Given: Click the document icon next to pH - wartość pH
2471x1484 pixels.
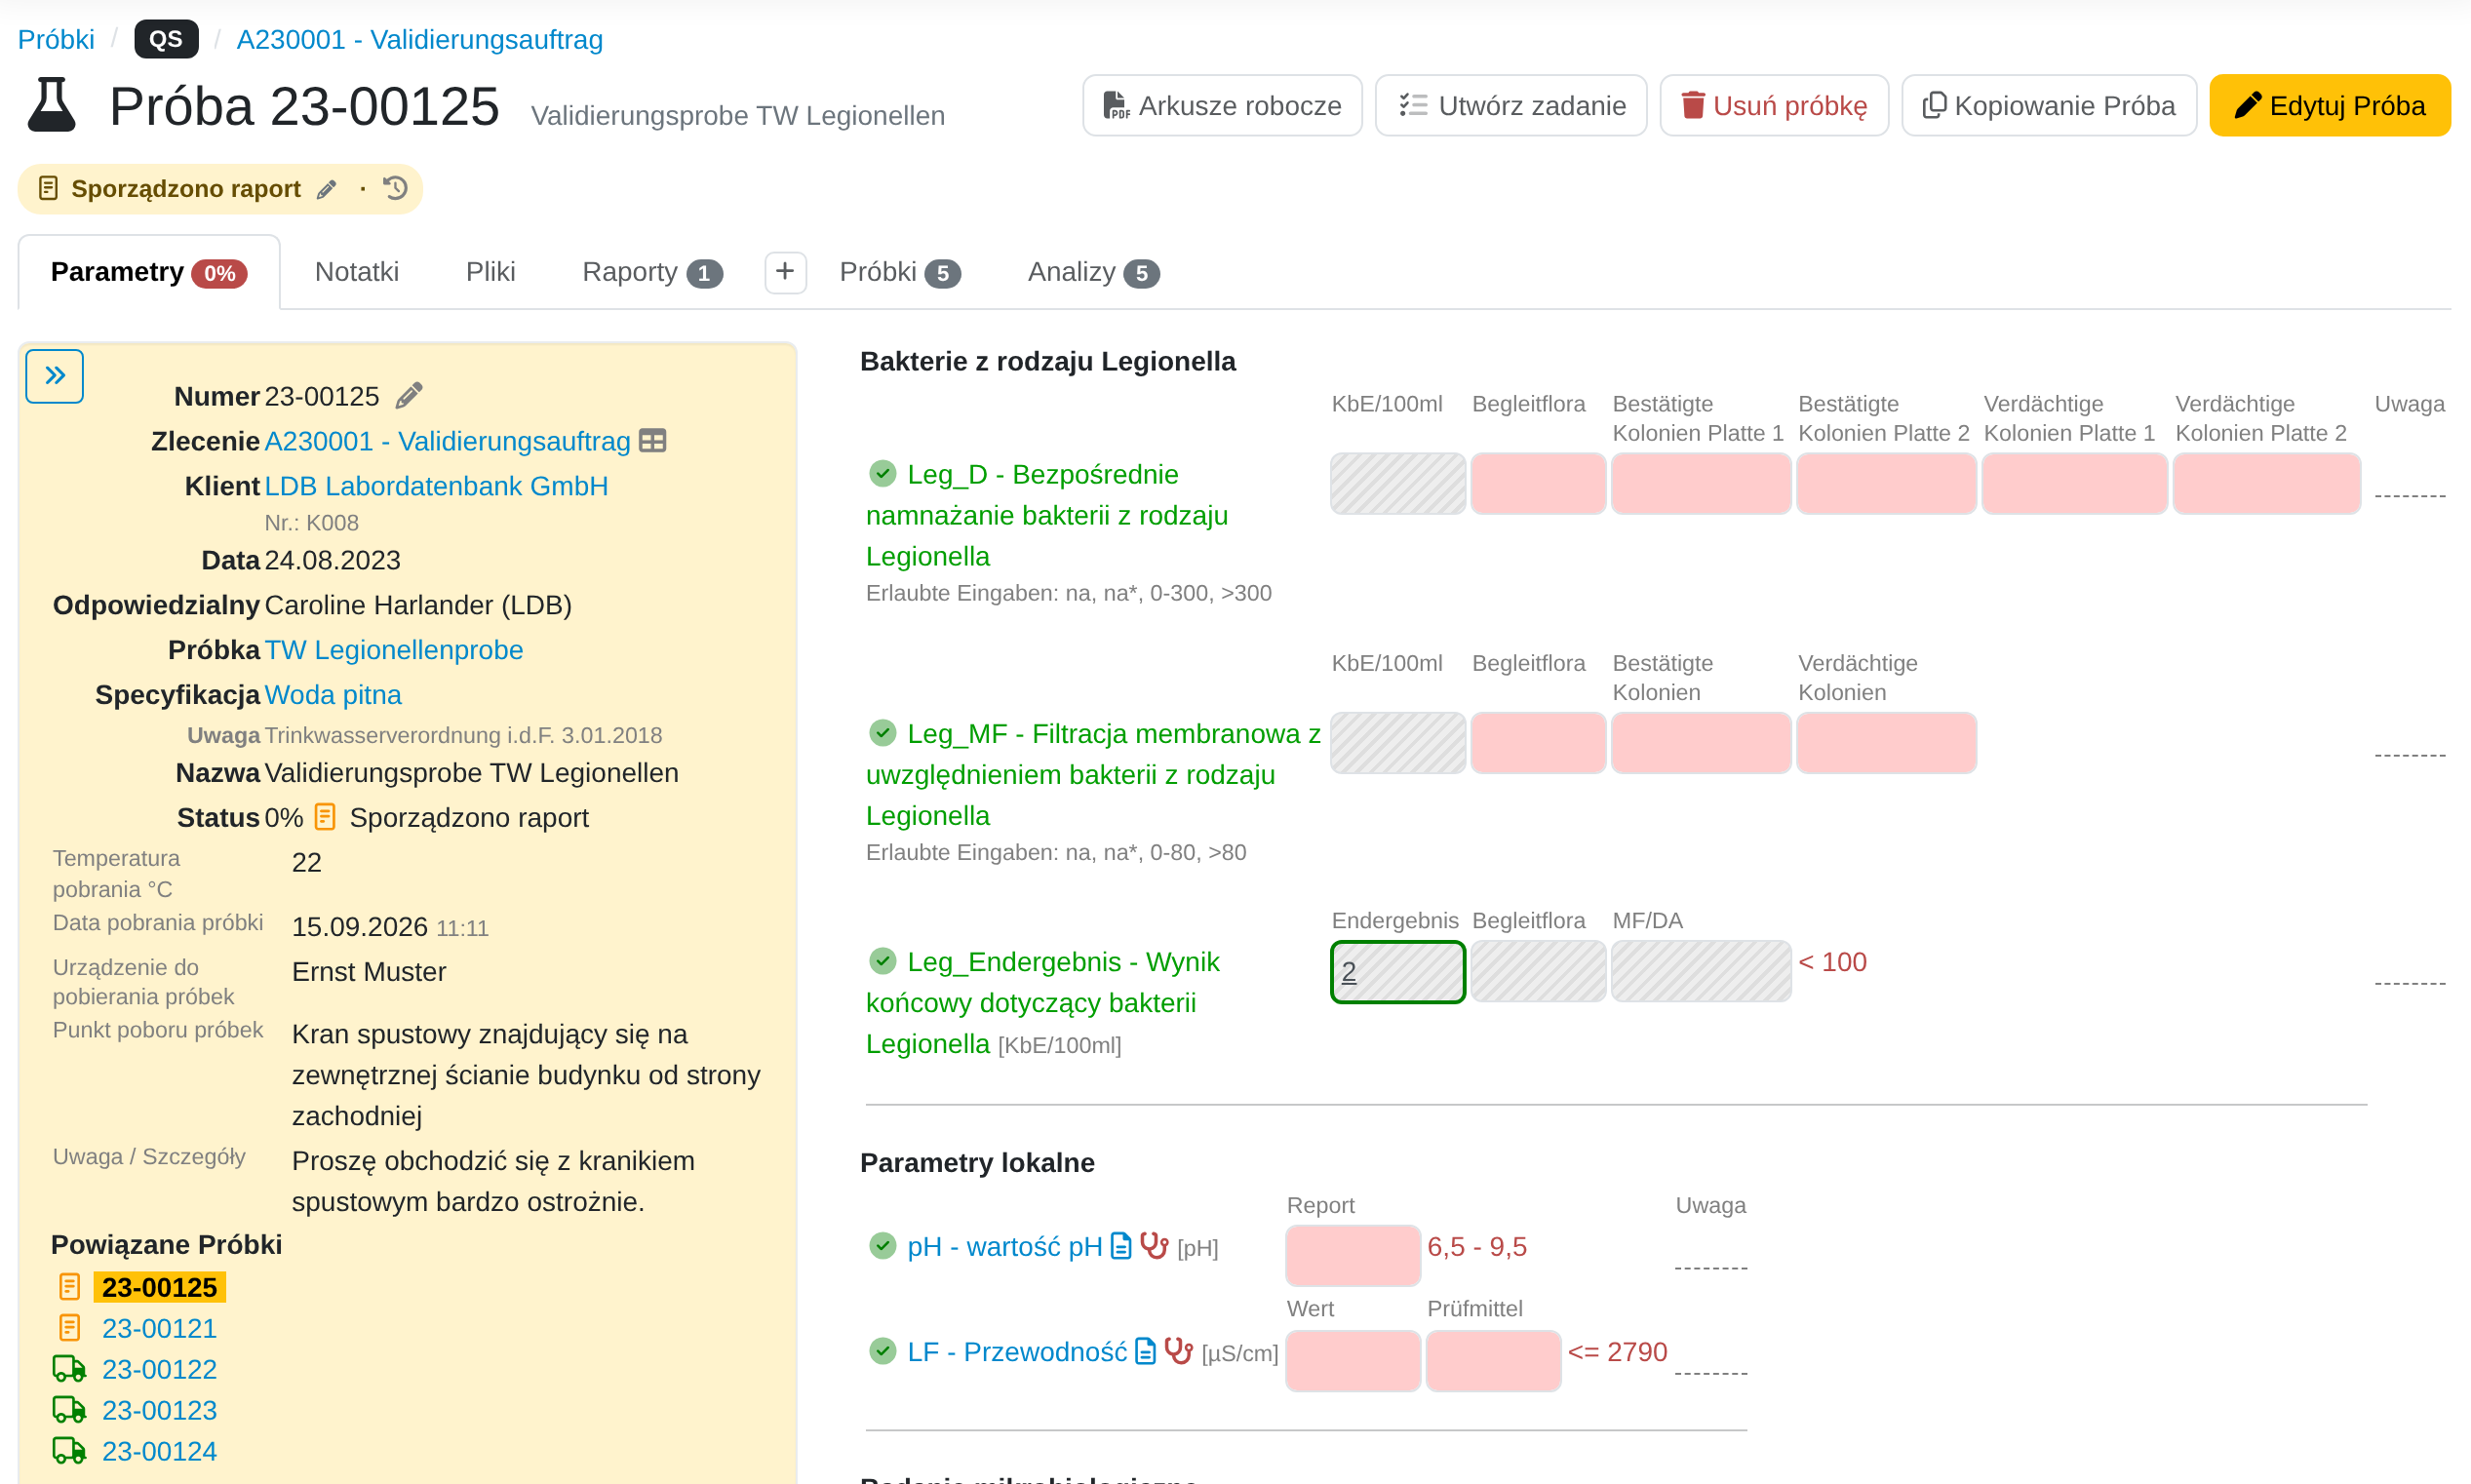Looking at the screenshot, I should [1122, 1246].
